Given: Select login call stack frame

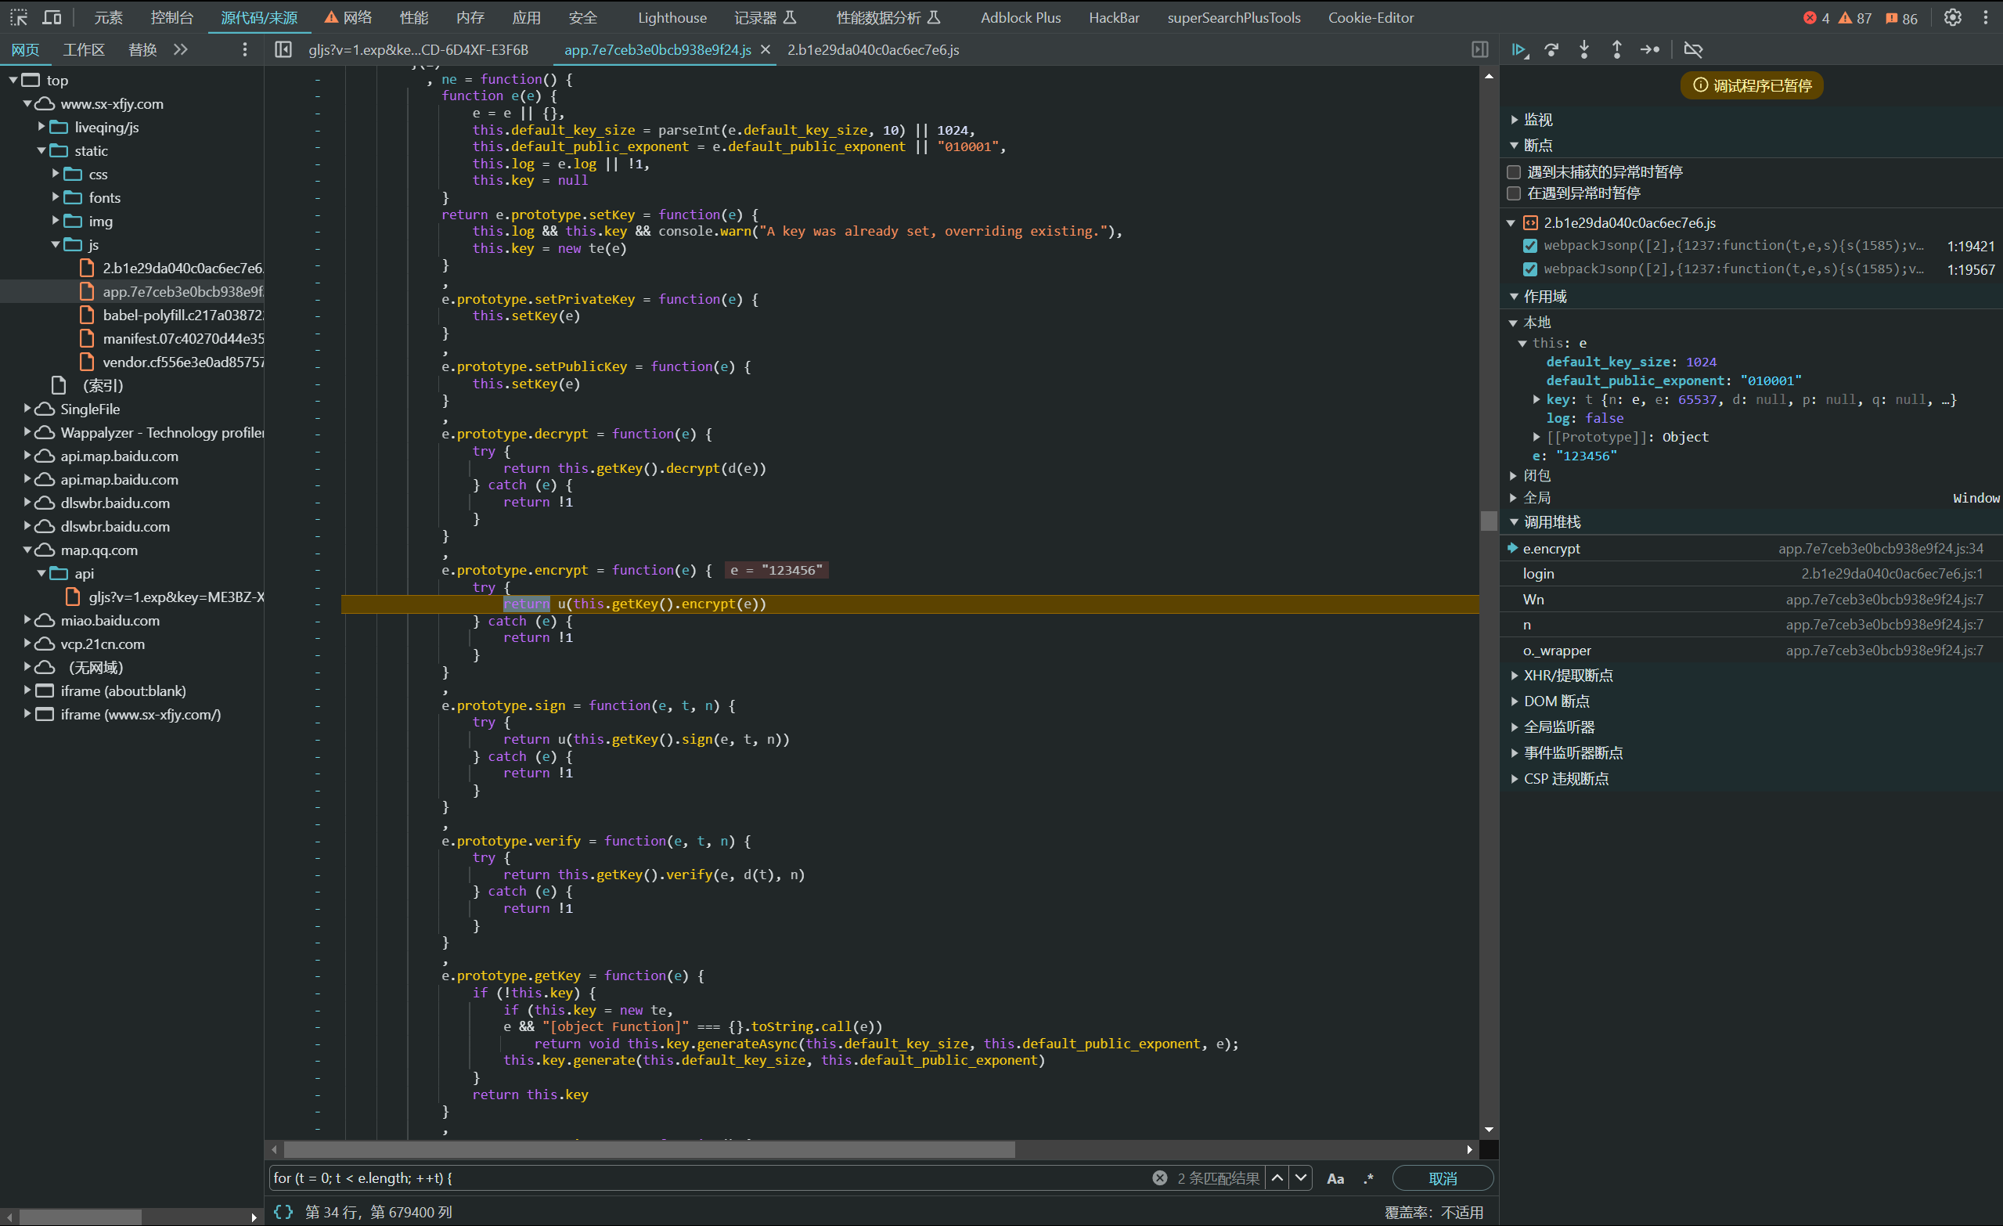Looking at the screenshot, I should (x=1750, y=574).
